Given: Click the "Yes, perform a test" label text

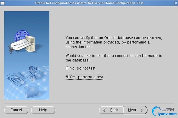Looking at the screenshot, I should 86,77.
